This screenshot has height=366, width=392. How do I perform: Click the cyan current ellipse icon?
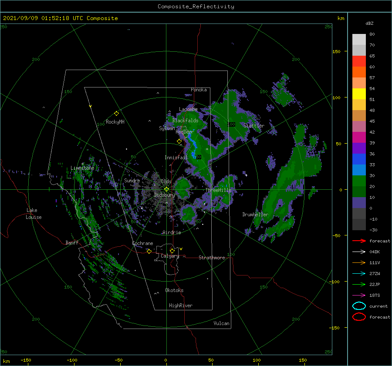[x=359, y=306]
